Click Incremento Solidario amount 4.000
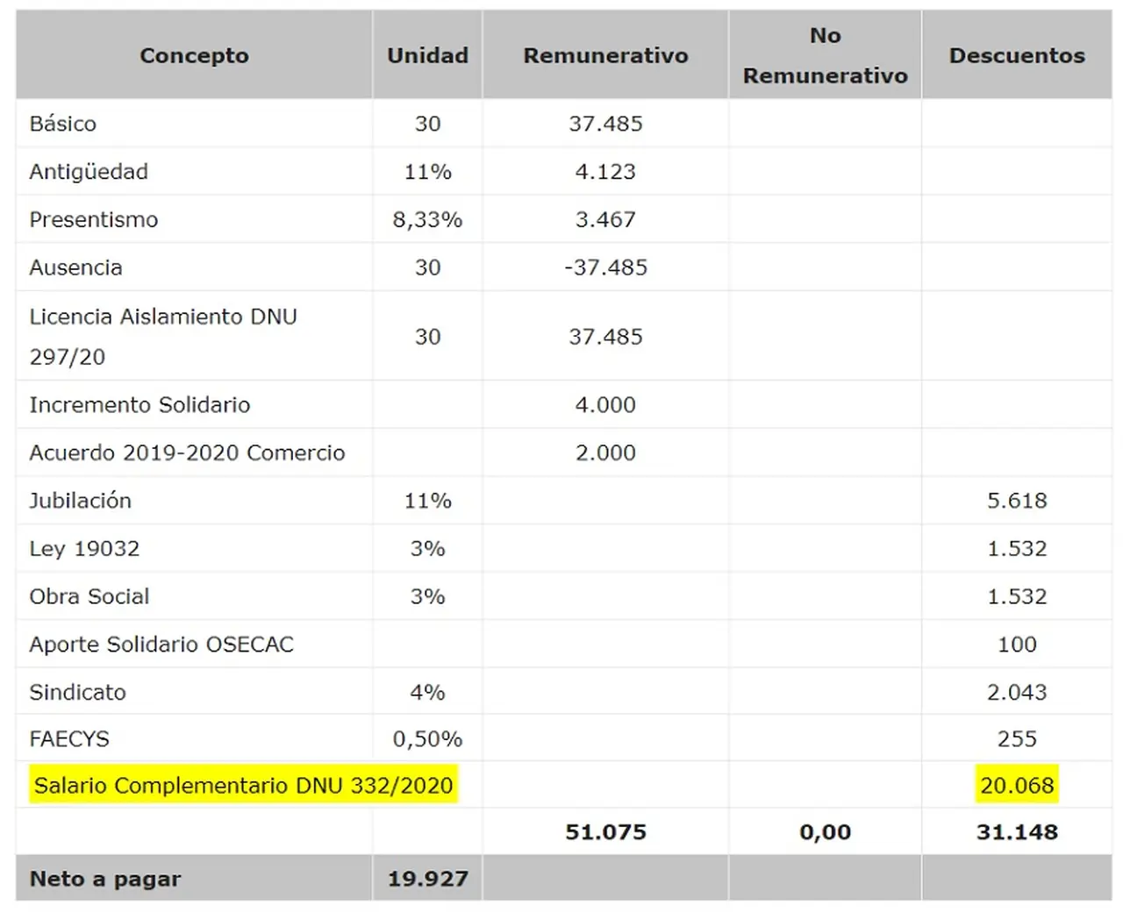The image size is (1123, 919). [x=605, y=405]
